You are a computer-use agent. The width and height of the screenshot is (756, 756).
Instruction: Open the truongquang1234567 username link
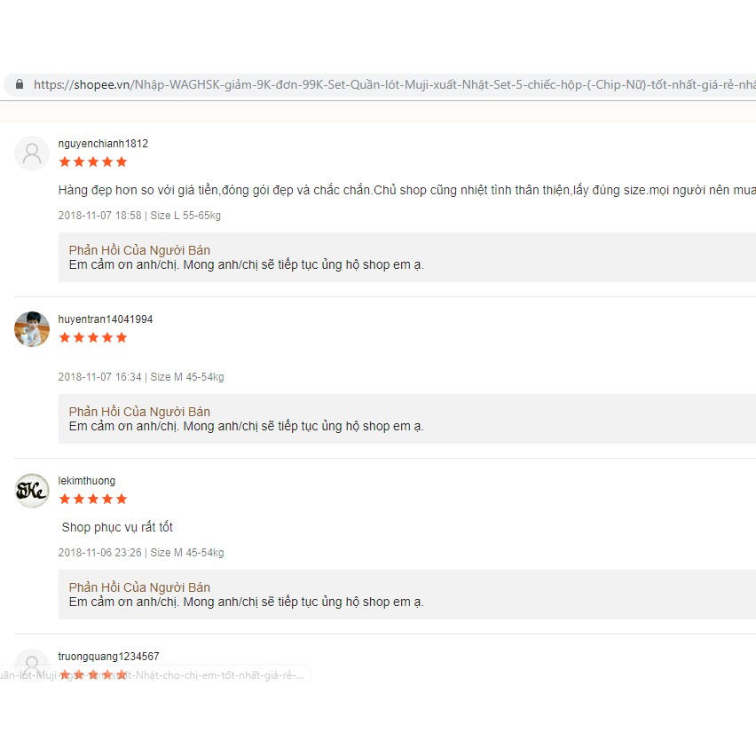(109, 657)
